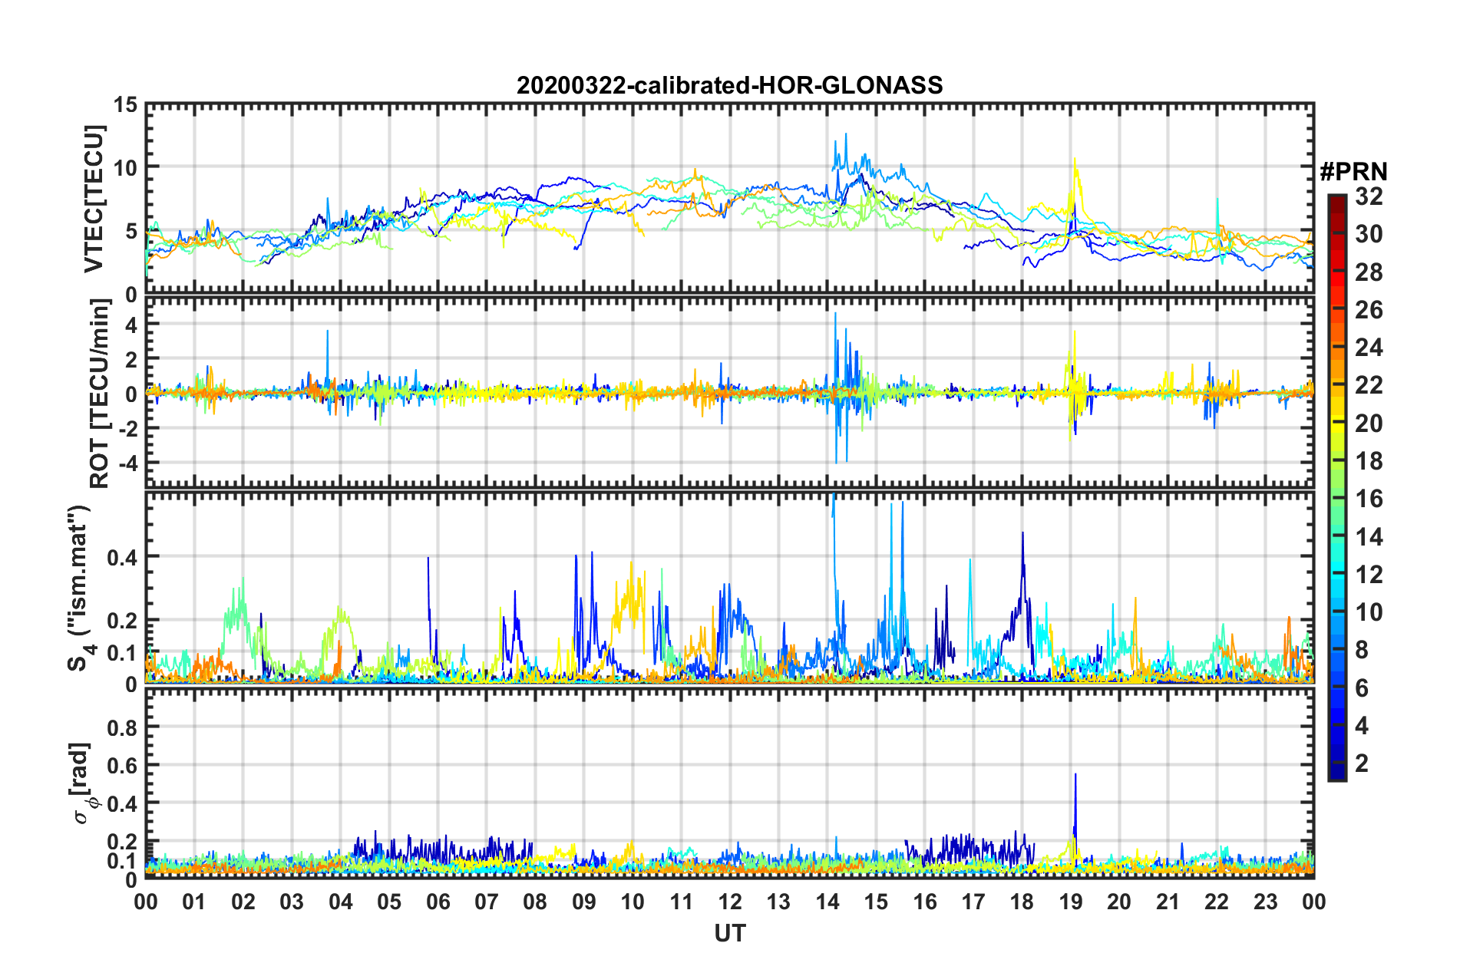The image size is (1460, 976).
Task: Click the "21" hour tick on the UT axis
Action: 1168,902
